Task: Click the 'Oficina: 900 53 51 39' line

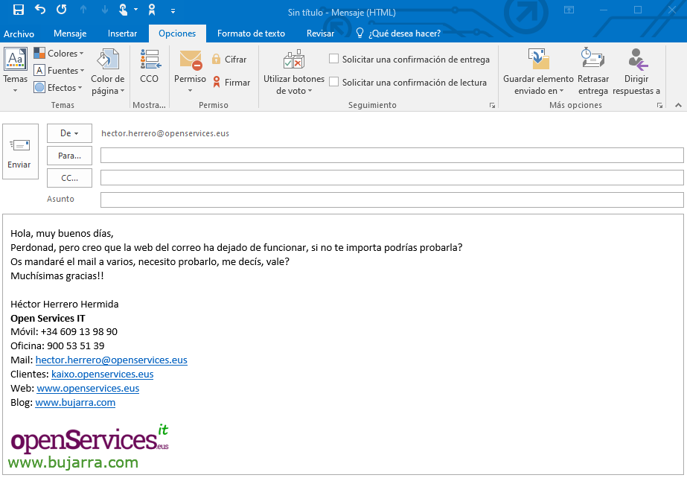Action: (57, 345)
